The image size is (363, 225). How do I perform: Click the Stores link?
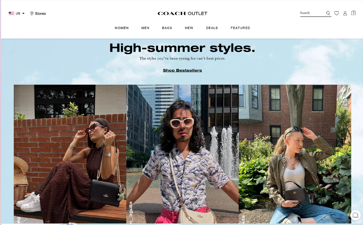point(41,13)
